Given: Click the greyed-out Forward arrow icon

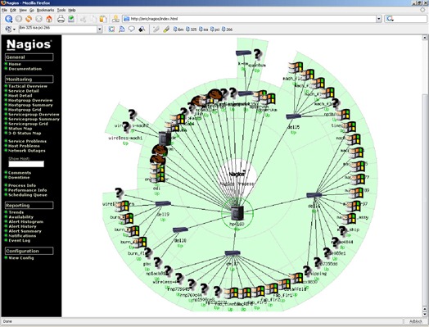Looking at the screenshot, I should tap(19, 19).
